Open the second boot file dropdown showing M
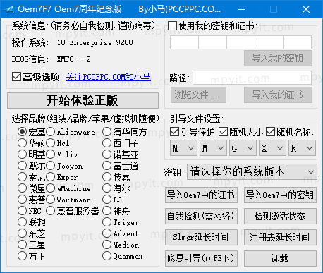Image resolution: width=323 pixels, height=273 pixels. click(x=213, y=148)
